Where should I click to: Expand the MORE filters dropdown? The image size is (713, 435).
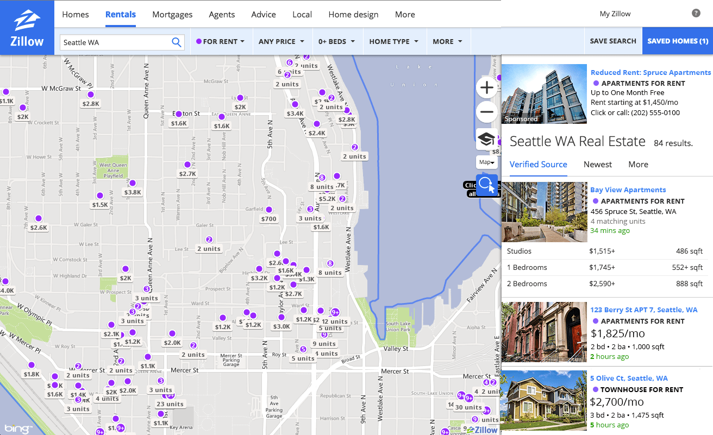[x=447, y=41]
